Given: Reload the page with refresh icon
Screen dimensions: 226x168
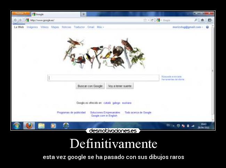Looking at the screenshot, I should coord(152,20).
